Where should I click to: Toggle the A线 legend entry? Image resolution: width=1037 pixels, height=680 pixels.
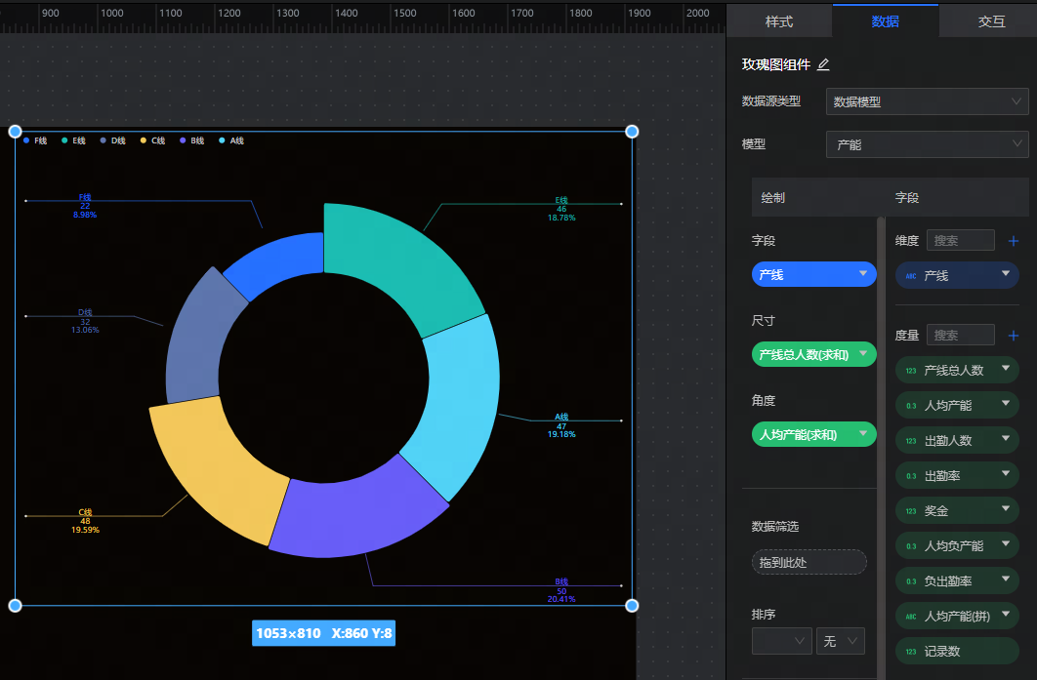(x=231, y=140)
